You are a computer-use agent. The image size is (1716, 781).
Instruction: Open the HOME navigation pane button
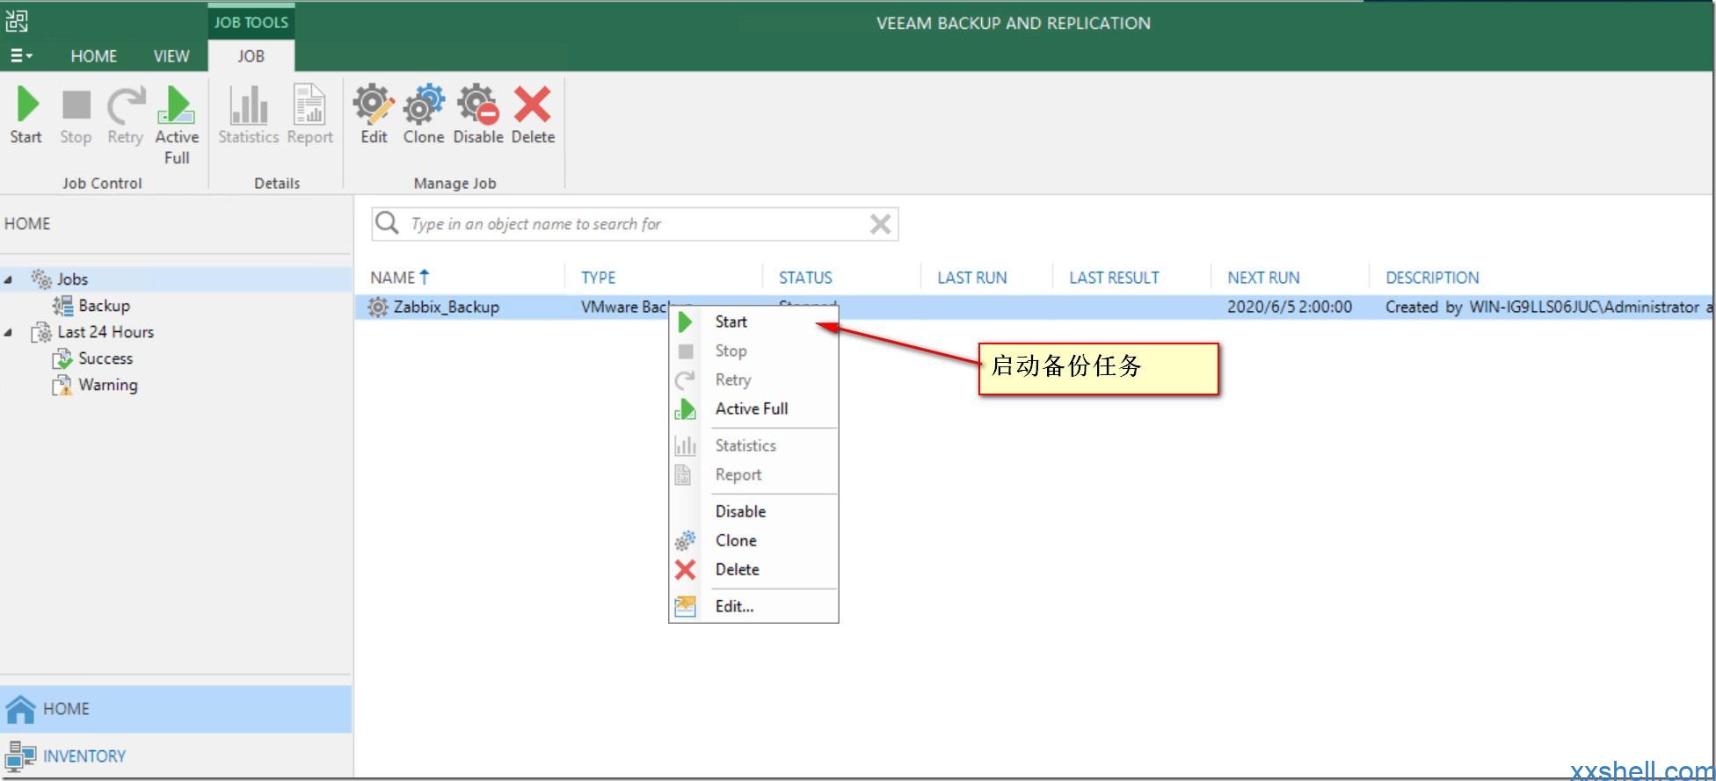(176, 709)
